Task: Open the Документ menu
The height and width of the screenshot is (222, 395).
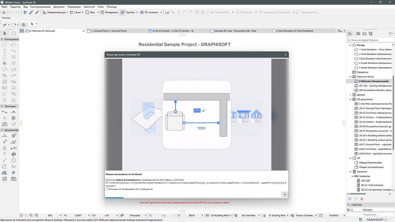Action: tap(59, 7)
